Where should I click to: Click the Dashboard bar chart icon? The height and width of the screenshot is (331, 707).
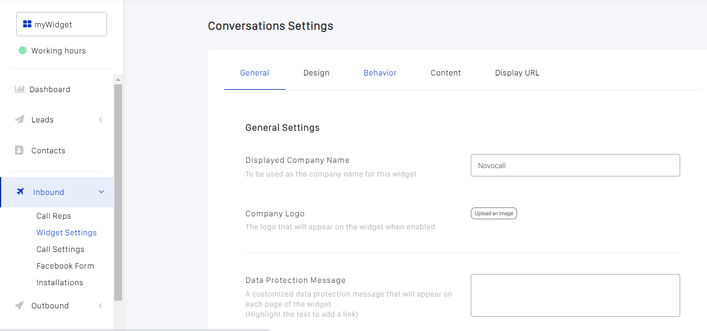coord(20,89)
